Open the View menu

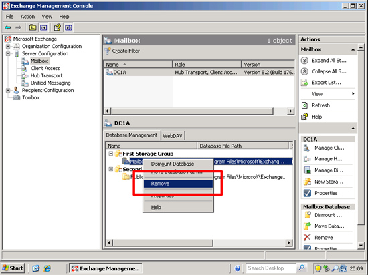47,17
